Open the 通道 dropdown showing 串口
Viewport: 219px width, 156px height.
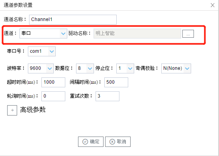(43, 33)
